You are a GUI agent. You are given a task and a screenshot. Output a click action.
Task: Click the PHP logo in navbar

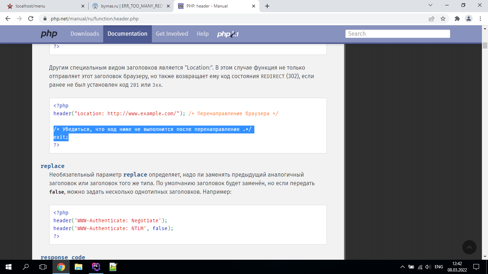click(49, 34)
